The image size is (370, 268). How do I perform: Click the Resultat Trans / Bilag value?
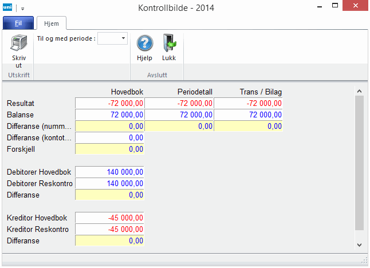(248, 103)
